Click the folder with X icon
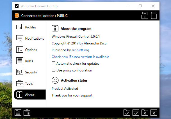171x119 pixels. click(x=145, y=113)
